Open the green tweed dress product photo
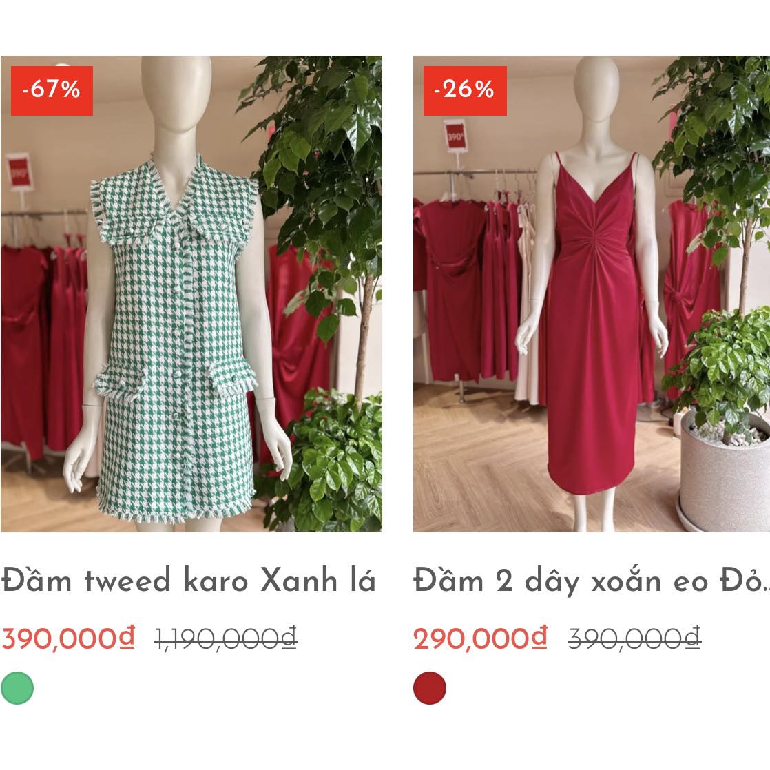 191,293
